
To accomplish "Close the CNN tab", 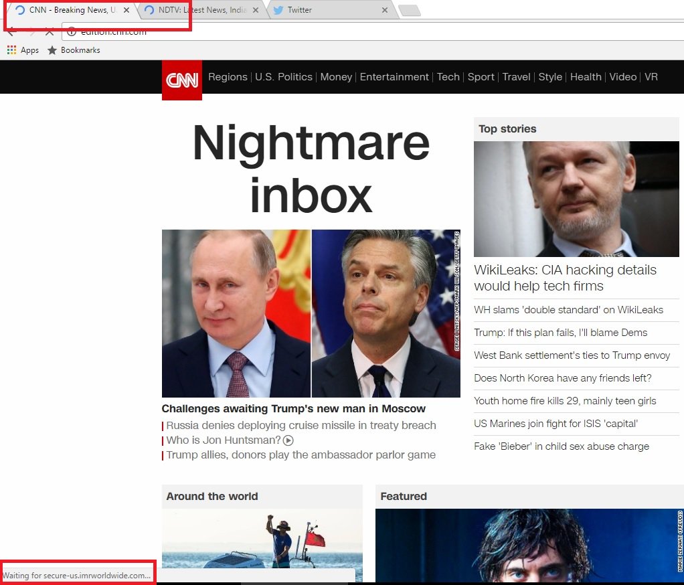I will (x=126, y=10).
